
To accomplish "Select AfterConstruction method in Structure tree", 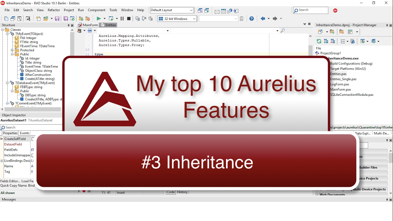I will click(x=38, y=75).
